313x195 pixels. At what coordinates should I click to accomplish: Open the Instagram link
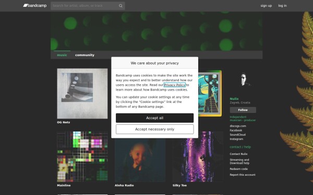tap(236, 139)
